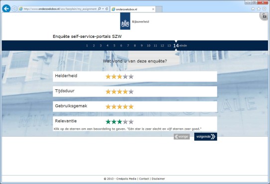Screen dimensions: 270x184
Task: Set Tijdsduur rating to the fifth star
Action: (x=131, y=91)
